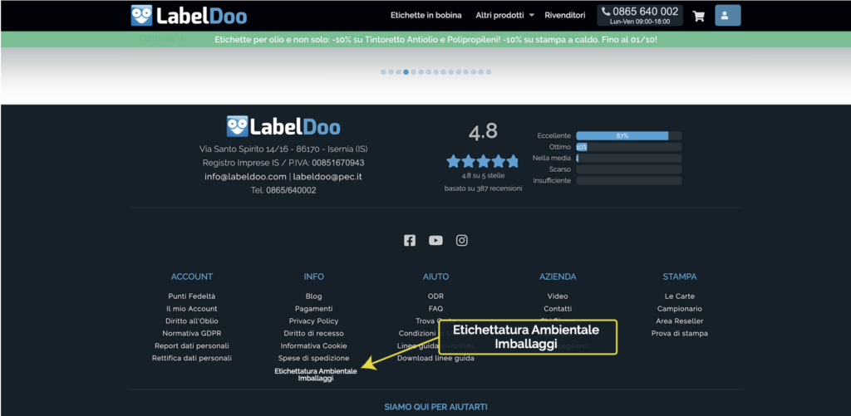Open the Privacy Policy link
This screenshot has height=416, width=851.
pyautogui.click(x=313, y=321)
